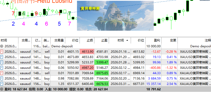Viewport: 211px width, 99px height.
Task: Select highlighted stop loss 4613.90 cell
Action: coord(87,51)
